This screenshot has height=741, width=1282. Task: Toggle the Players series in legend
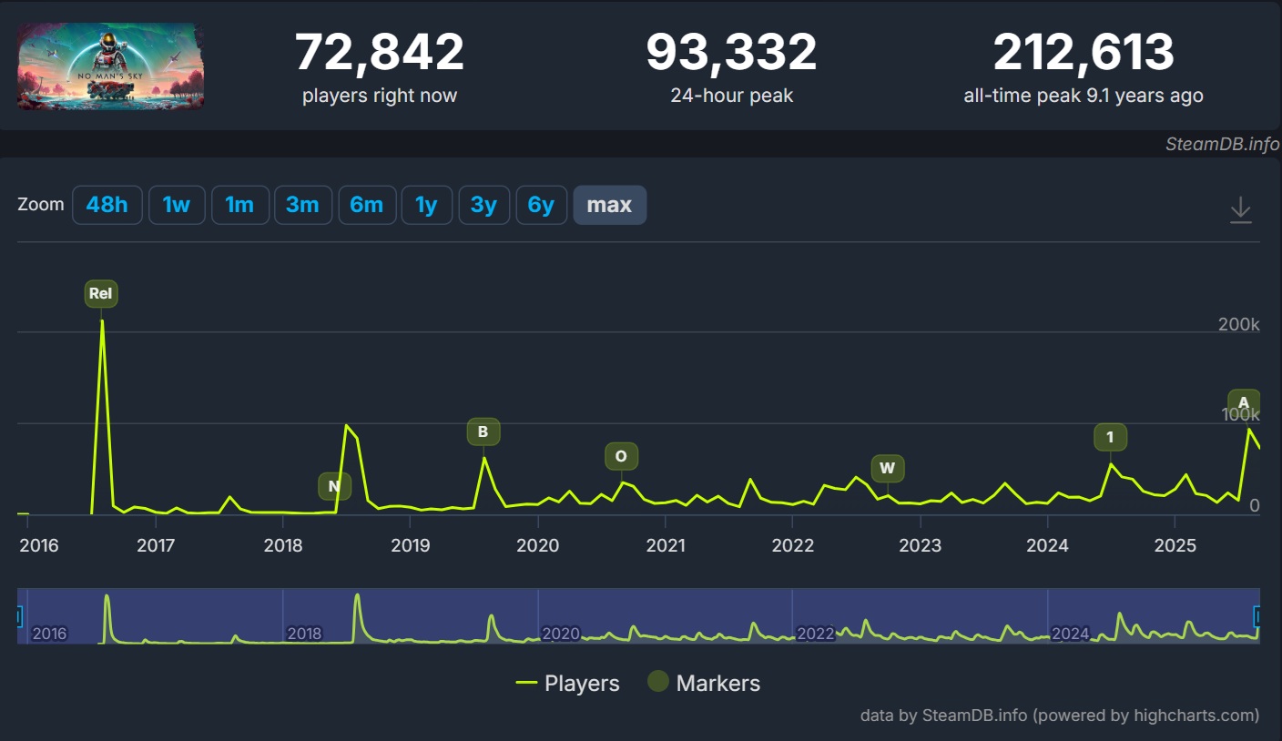(568, 684)
